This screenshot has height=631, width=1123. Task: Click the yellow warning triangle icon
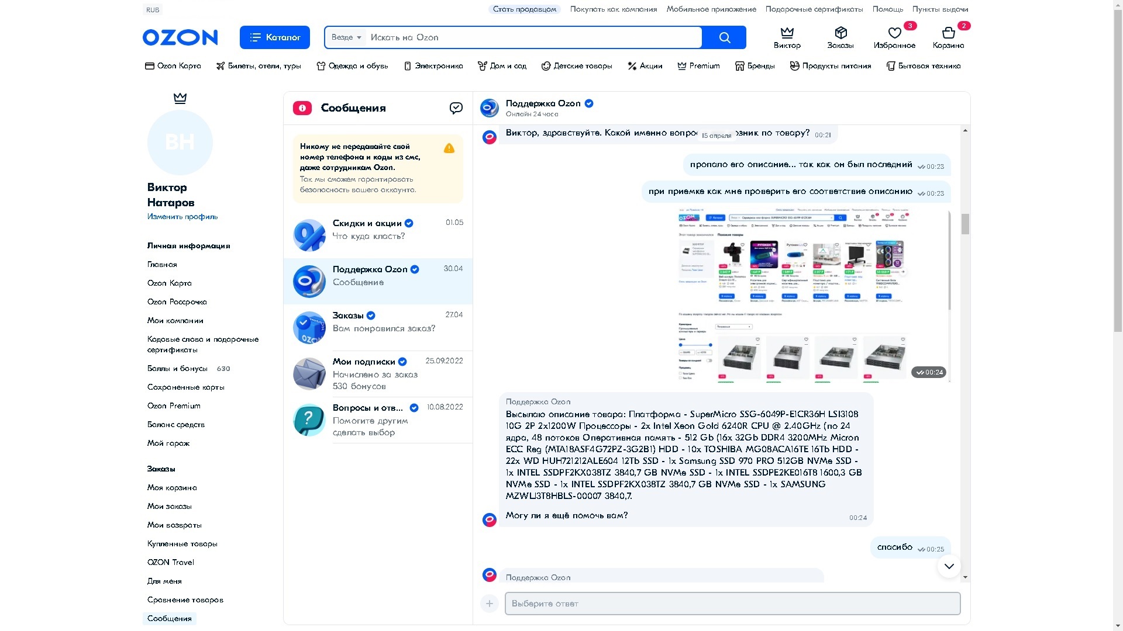pyautogui.click(x=449, y=148)
